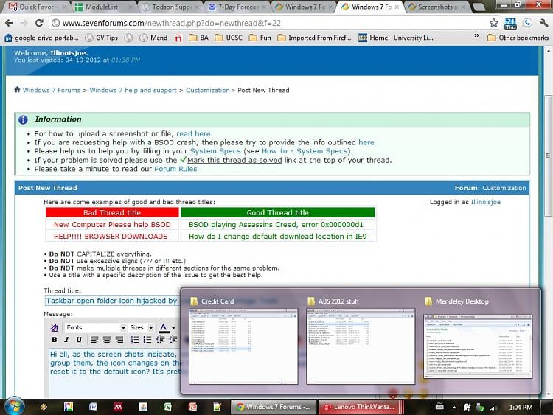Switch to the Todson Support tab

click(x=171, y=7)
